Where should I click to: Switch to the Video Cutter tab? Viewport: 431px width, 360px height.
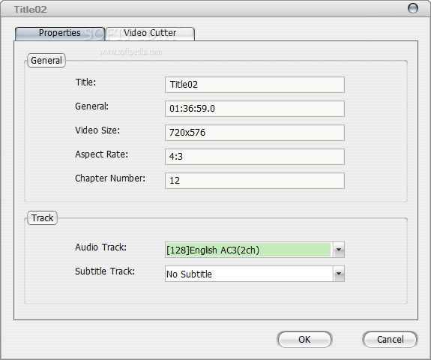tap(150, 33)
